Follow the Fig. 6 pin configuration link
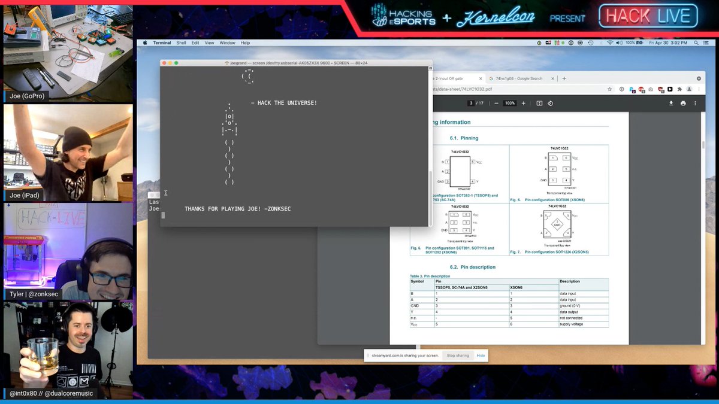 coord(461,247)
